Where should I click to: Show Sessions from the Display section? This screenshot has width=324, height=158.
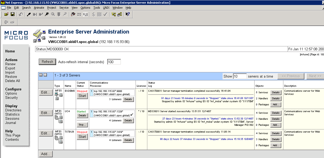click(x=12, y=118)
